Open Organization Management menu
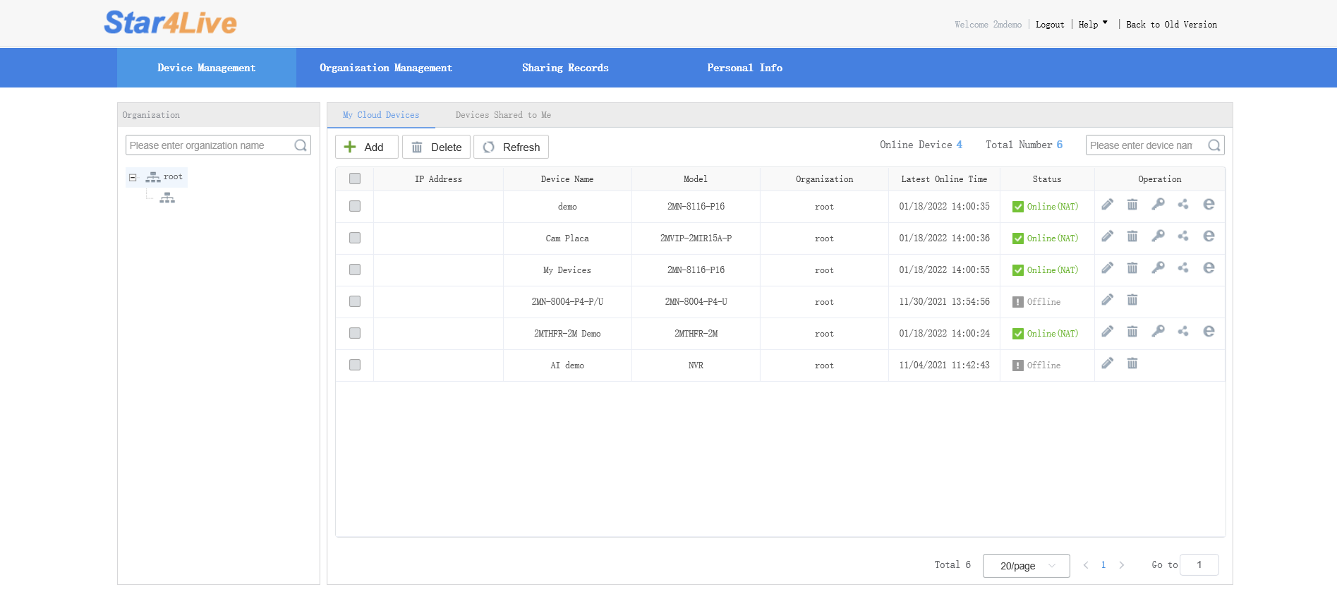 [x=385, y=68]
